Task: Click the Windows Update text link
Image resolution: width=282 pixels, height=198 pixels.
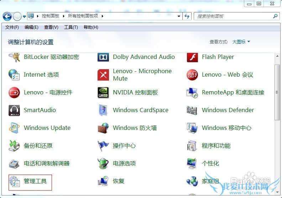Action: tap(47, 128)
